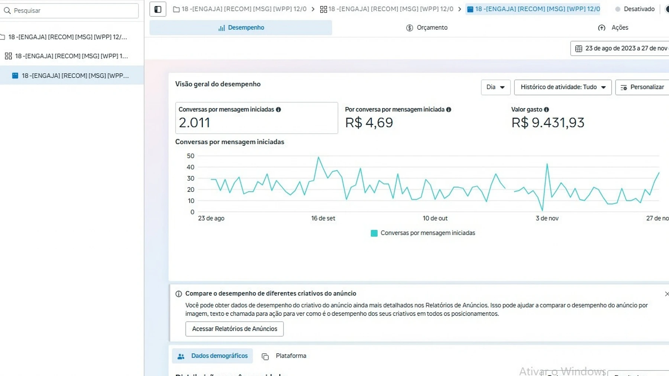Viewport: 669px width, 376px height.
Task: Click the 23 de ago axis label
Action: (x=211, y=219)
